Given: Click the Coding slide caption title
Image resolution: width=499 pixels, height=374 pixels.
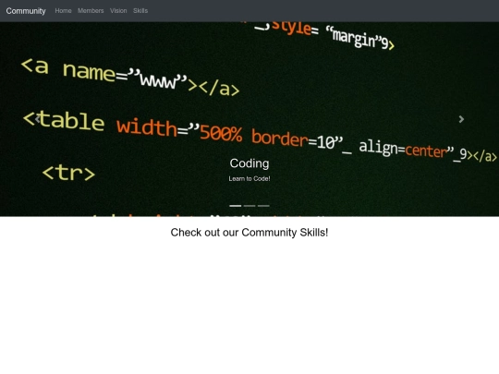Looking at the screenshot, I should pos(249,163).
